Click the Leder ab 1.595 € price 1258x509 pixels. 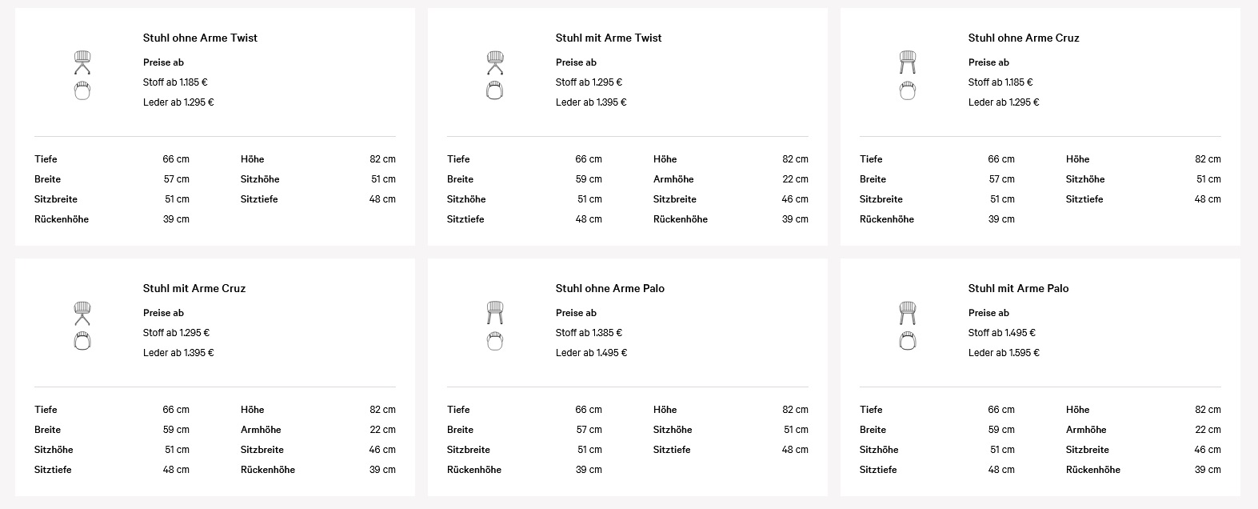coord(1004,353)
